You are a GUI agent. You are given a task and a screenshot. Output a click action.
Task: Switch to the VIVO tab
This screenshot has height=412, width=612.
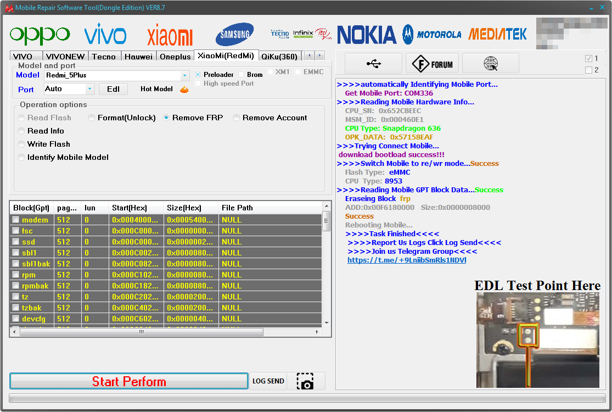pos(26,57)
